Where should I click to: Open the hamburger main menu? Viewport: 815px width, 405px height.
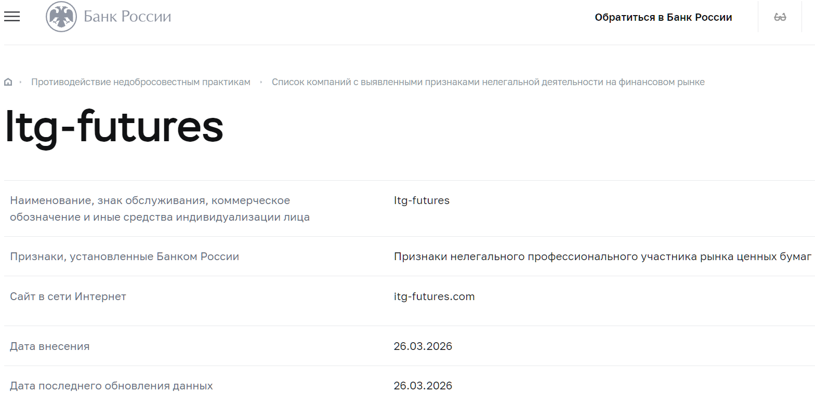[x=12, y=17]
